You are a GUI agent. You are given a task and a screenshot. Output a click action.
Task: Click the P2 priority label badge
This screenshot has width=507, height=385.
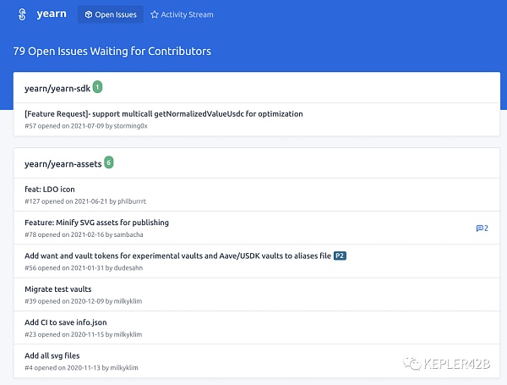[340, 256]
